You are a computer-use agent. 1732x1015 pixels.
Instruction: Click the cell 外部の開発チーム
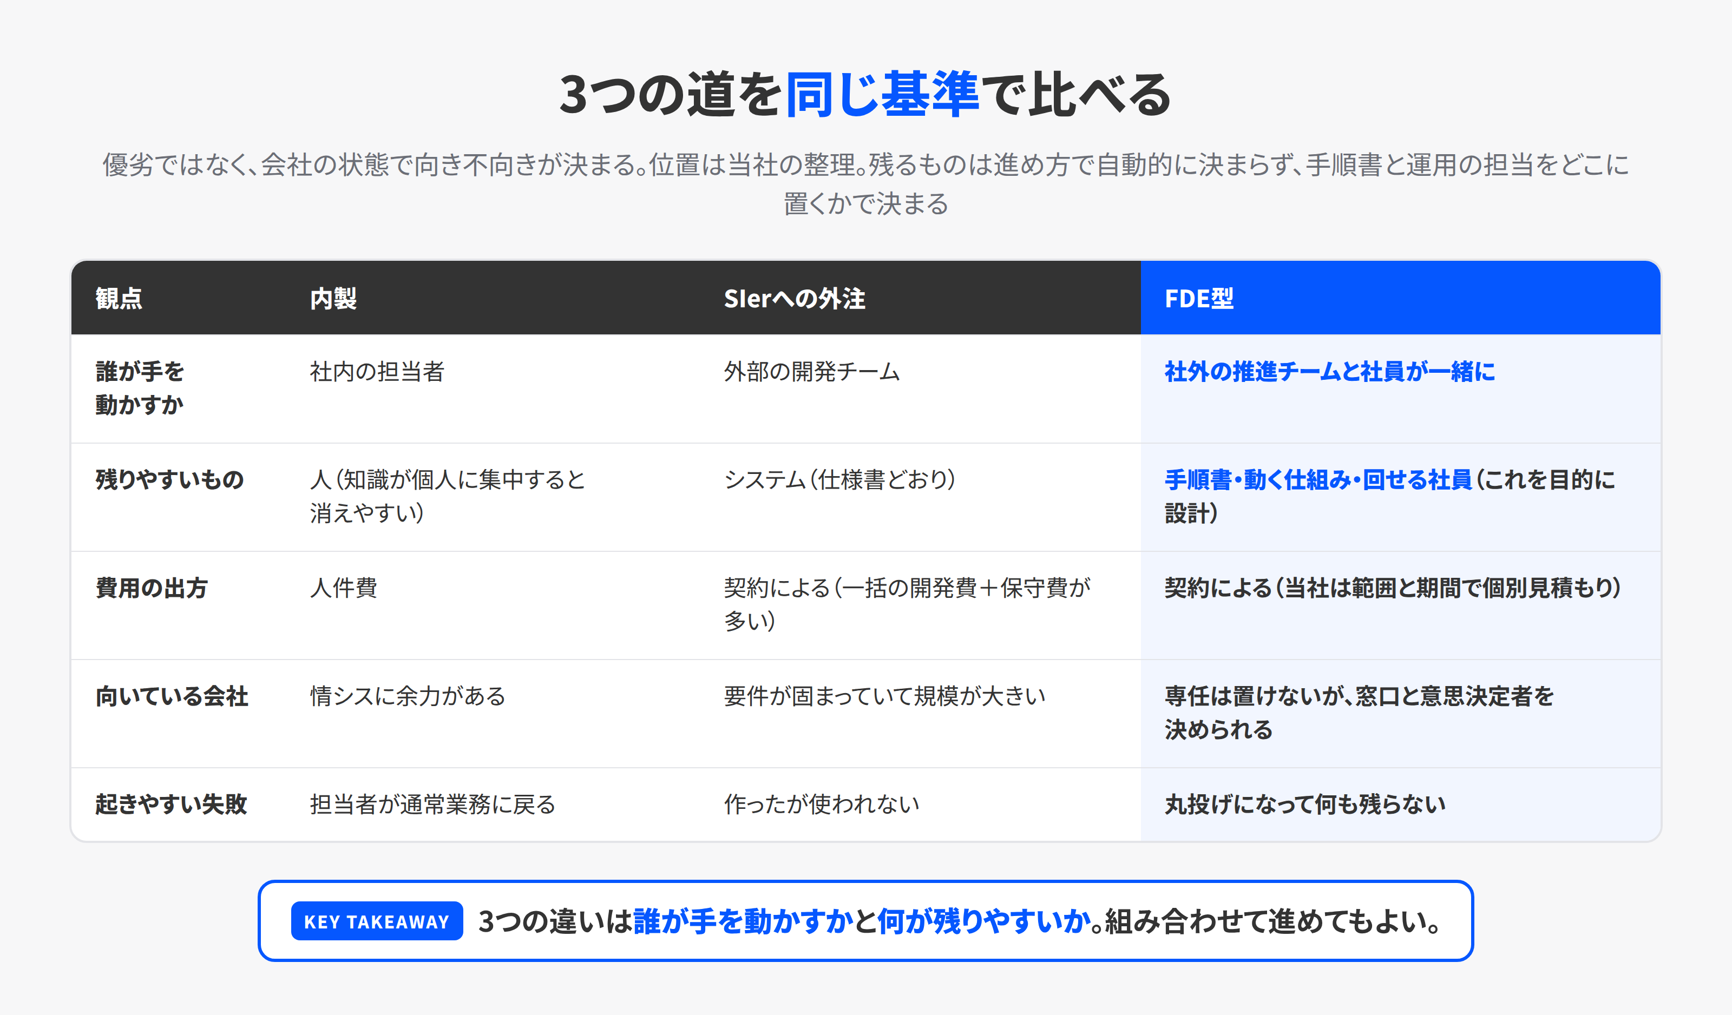pyautogui.click(x=812, y=372)
